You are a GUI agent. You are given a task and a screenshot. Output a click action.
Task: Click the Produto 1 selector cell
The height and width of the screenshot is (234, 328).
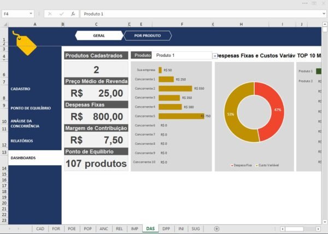pyautogui.click(x=182, y=55)
